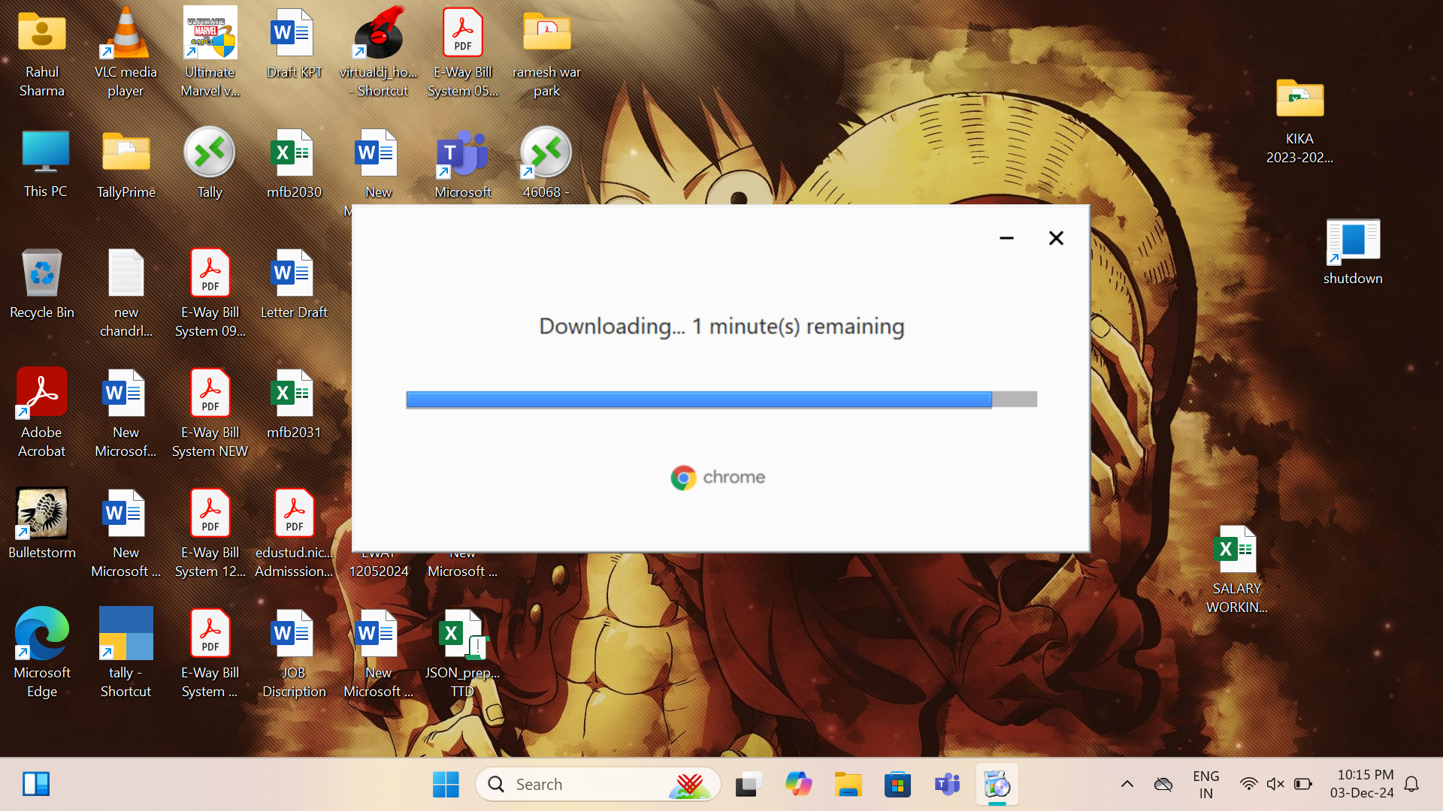Open the Windows Start button
The width and height of the screenshot is (1443, 811).
(x=446, y=785)
